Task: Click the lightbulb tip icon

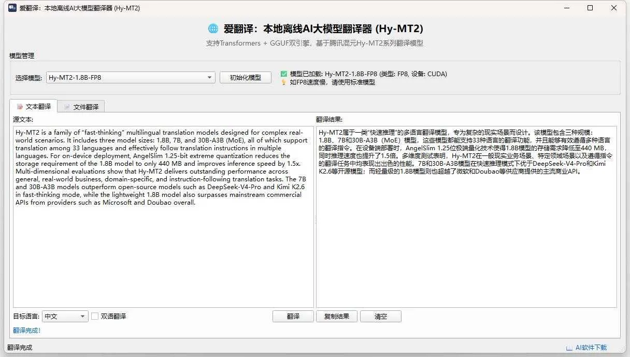Action: tap(283, 82)
